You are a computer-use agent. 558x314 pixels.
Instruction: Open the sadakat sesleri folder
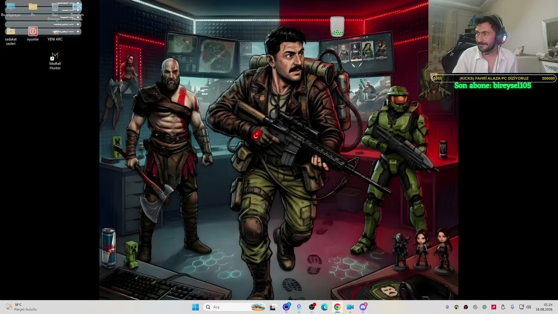[x=11, y=36]
